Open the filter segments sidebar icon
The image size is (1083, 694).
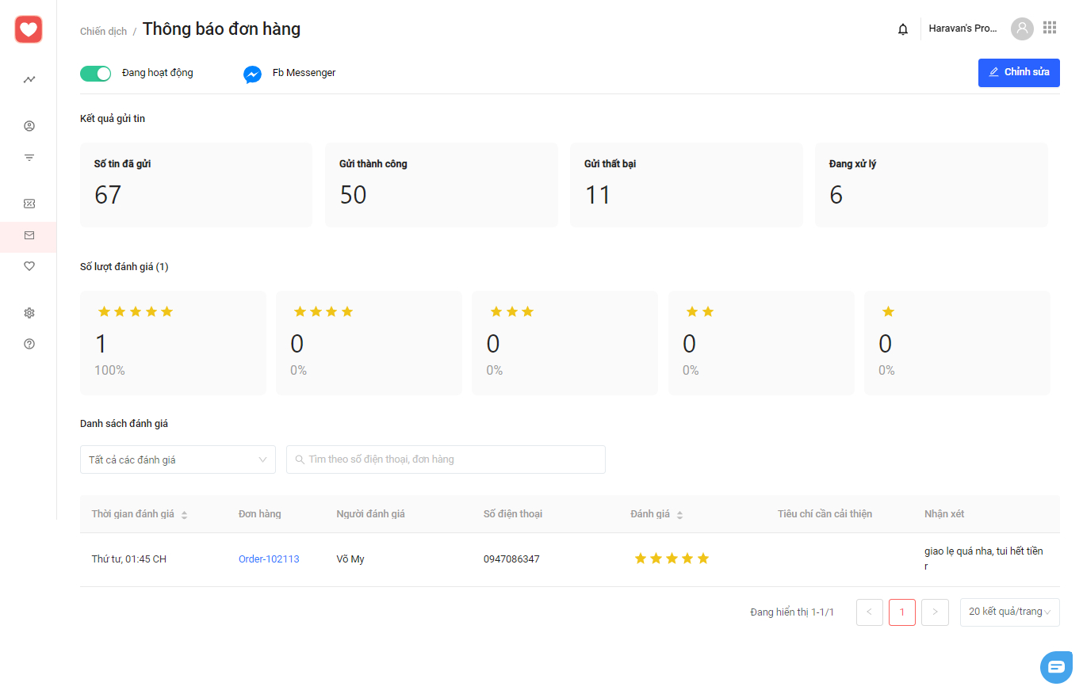click(29, 158)
